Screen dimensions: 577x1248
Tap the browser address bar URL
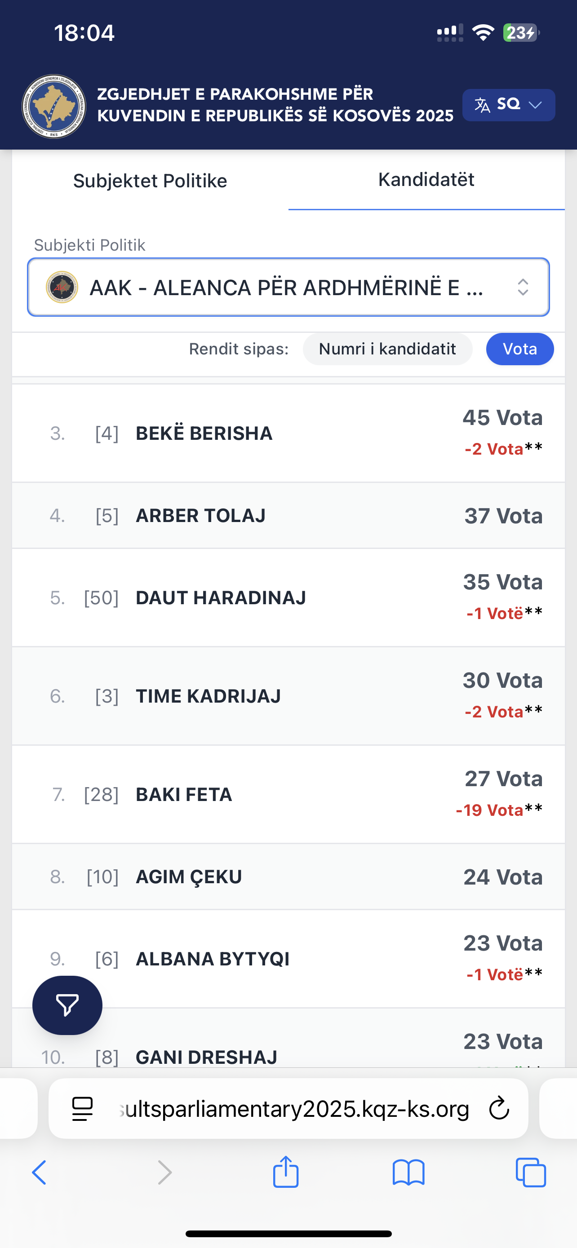293,1108
